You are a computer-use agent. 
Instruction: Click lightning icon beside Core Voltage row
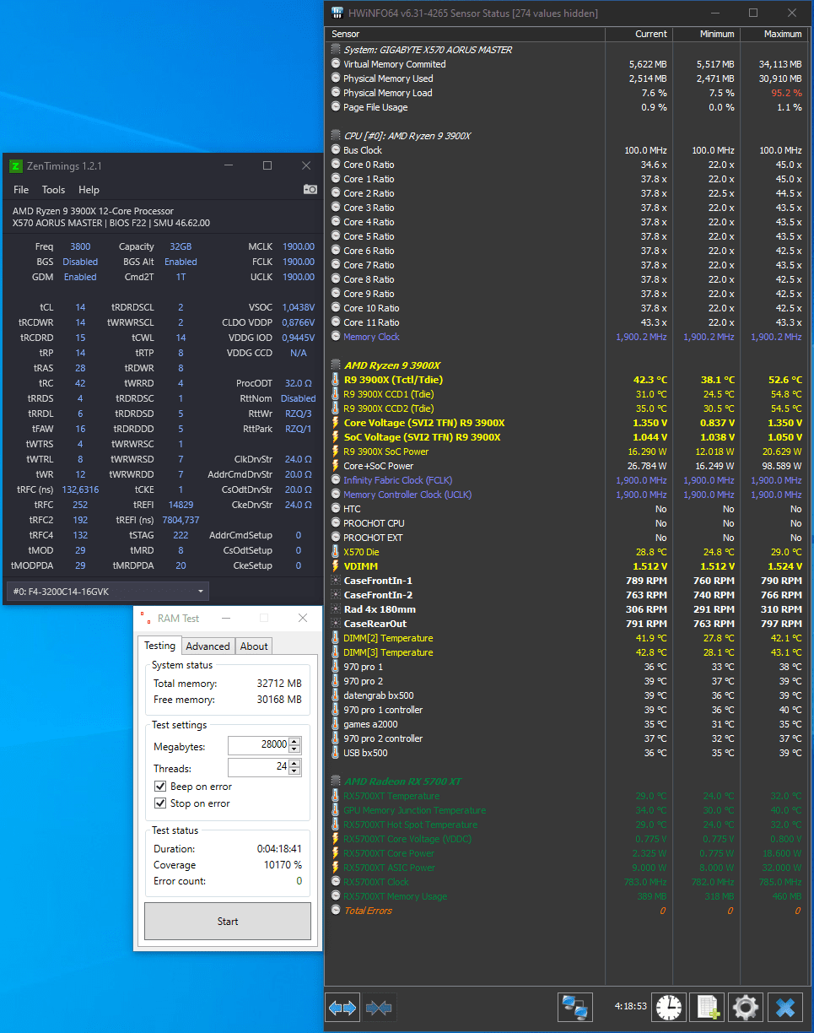336,423
